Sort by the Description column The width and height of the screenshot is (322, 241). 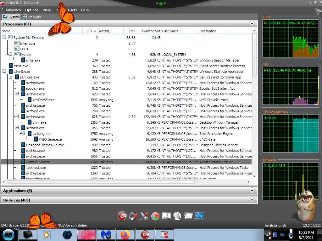point(225,31)
